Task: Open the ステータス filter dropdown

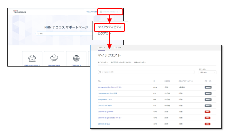Action: coord(207,72)
